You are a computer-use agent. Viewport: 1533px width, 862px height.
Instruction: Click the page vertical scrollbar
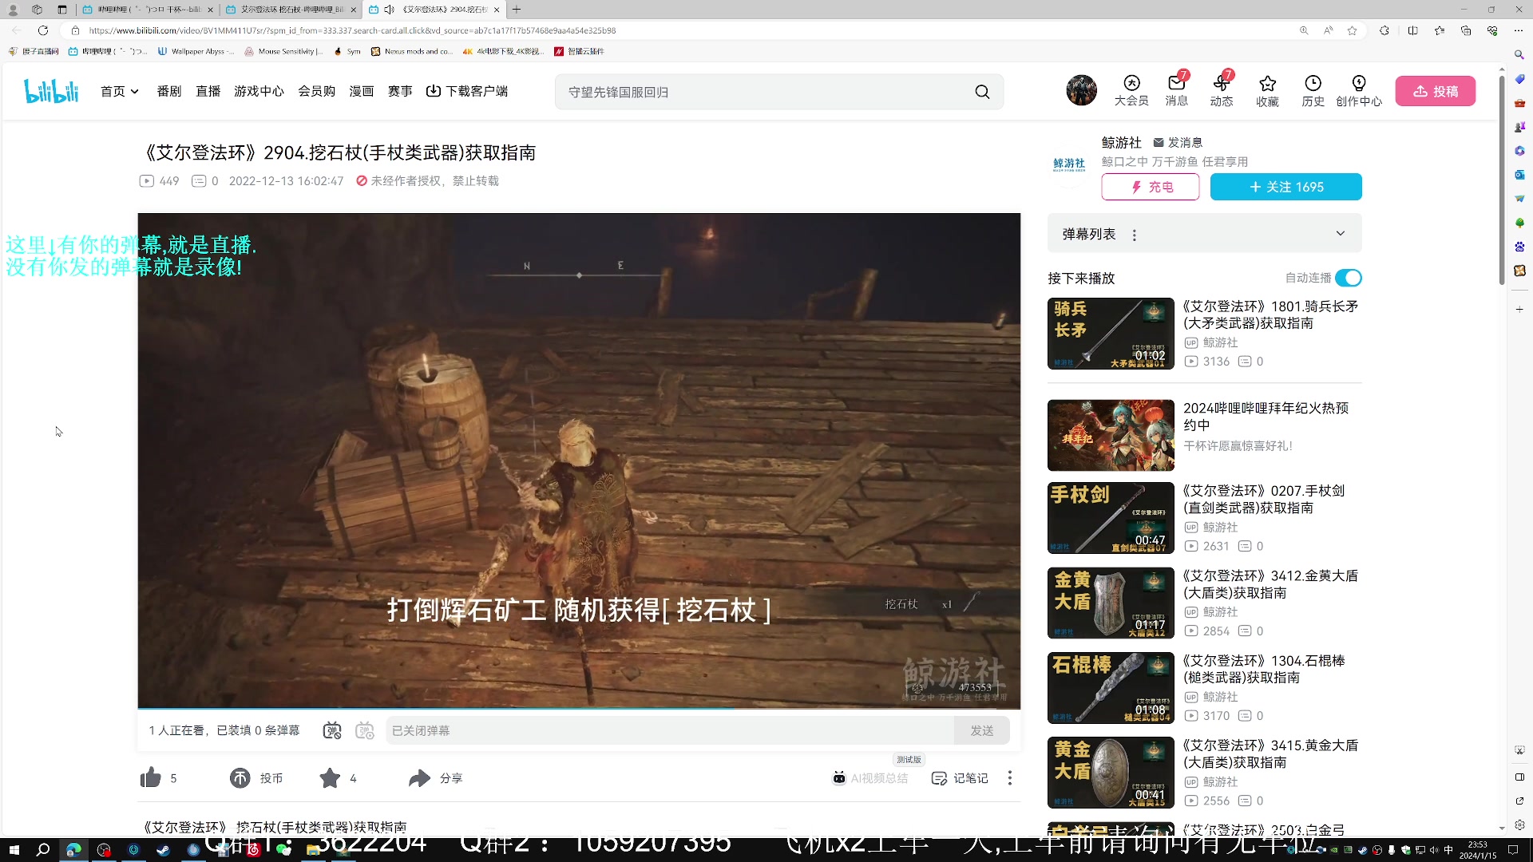tap(1502, 180)
